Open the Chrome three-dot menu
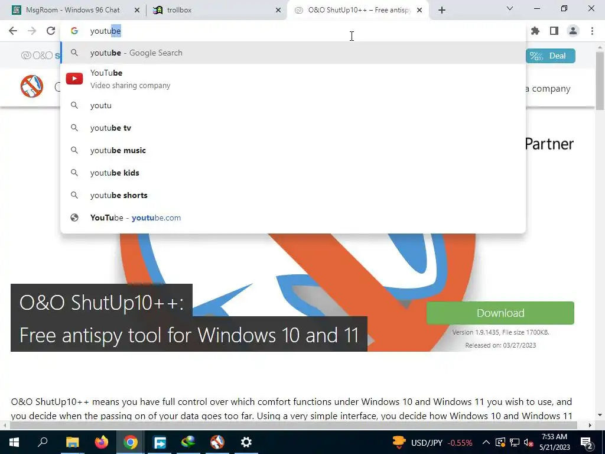Viewport: 605px width, 454px height. (x=592, y=31)
